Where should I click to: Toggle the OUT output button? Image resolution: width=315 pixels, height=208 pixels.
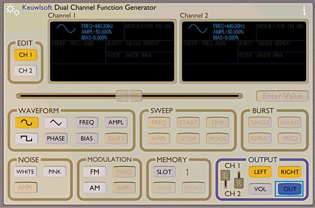[x=289, y=189]
